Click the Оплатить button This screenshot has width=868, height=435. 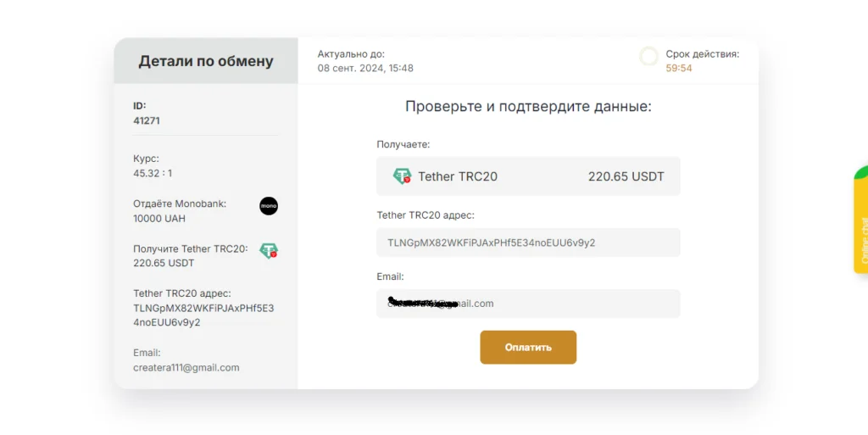click(x=528, y=348)
